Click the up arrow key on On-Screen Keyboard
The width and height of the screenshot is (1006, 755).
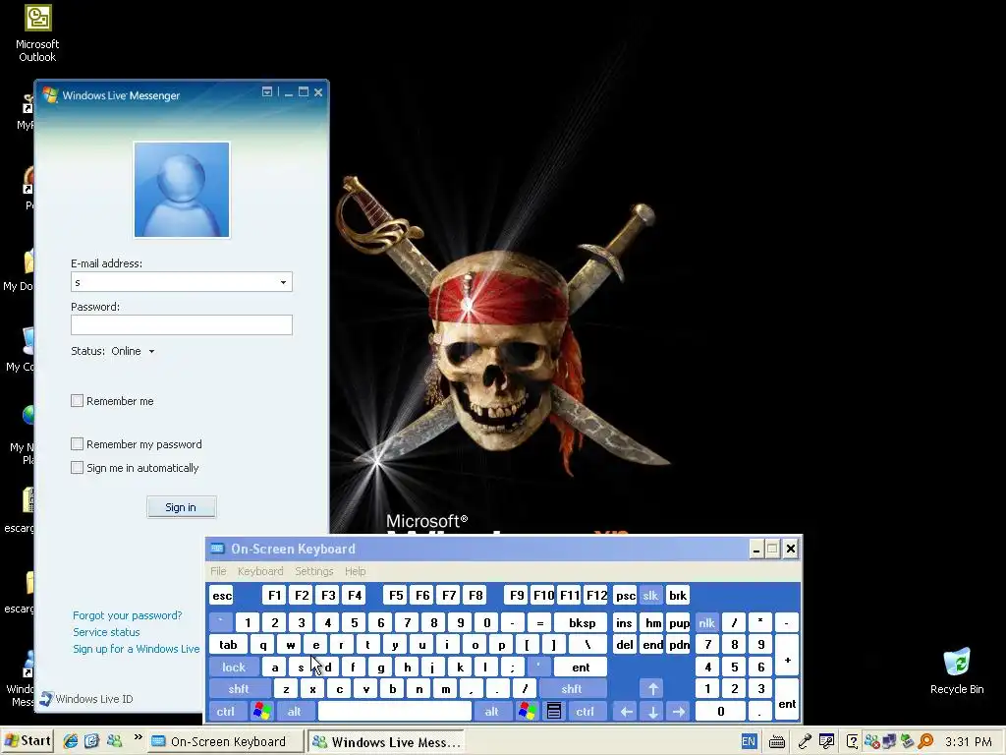pyautogui.click(x=652, y=689)
